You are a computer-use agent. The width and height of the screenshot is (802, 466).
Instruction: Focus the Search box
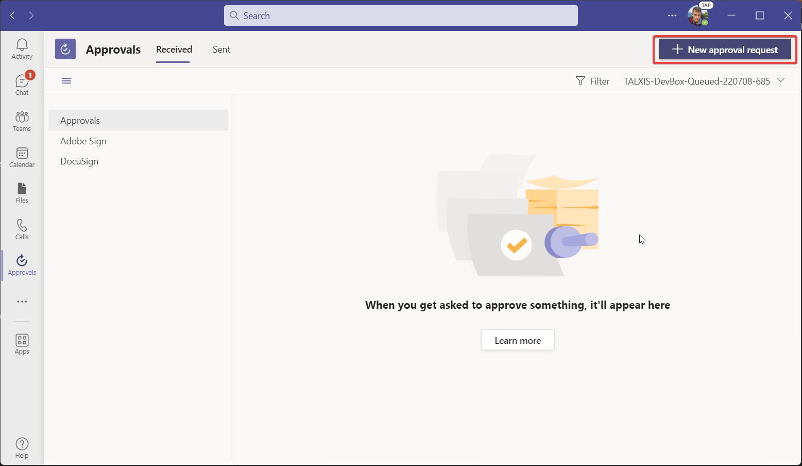pos(401,15)
